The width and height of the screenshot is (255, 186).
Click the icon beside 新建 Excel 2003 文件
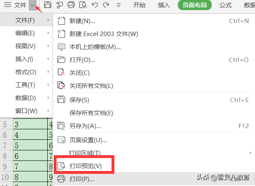(x=61, y=34)
